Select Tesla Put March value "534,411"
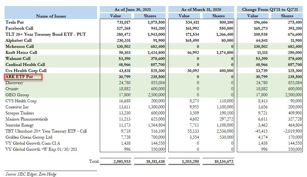Screen dimensions: 307x177 point(192,22)
